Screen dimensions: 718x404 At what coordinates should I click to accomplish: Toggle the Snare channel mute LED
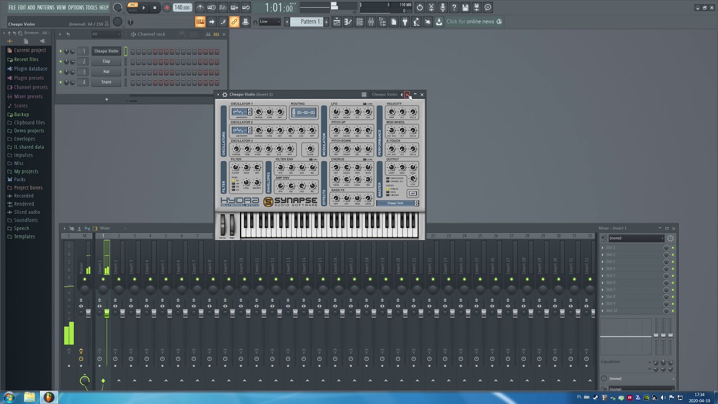(x=61, y=82)
